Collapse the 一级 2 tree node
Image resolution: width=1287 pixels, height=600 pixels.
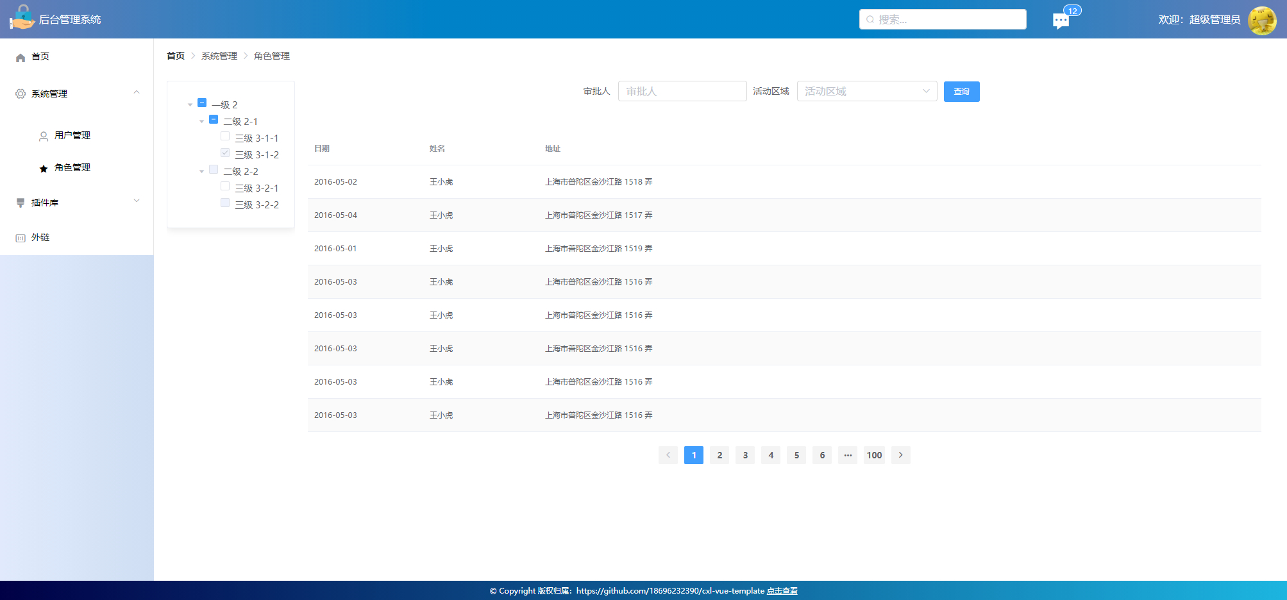[190, 104]
